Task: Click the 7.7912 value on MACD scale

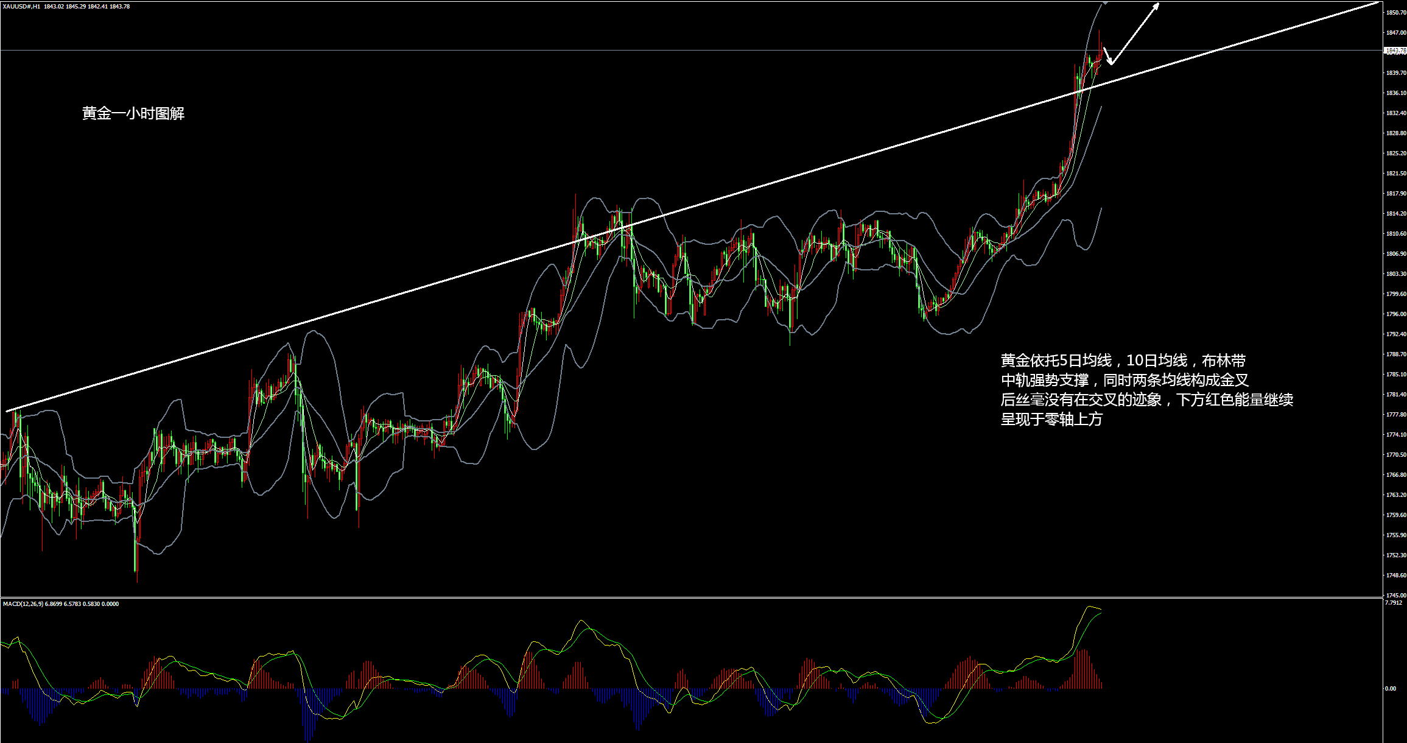Action: (1393, 603)
